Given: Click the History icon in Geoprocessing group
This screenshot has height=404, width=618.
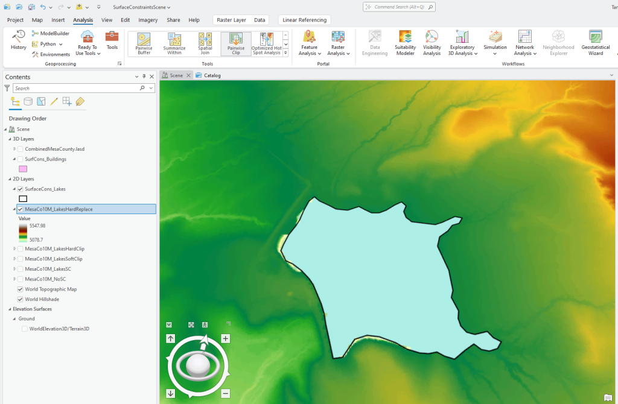Looking at the screenshot, I should pyautogui.click(x=18, y=42).
